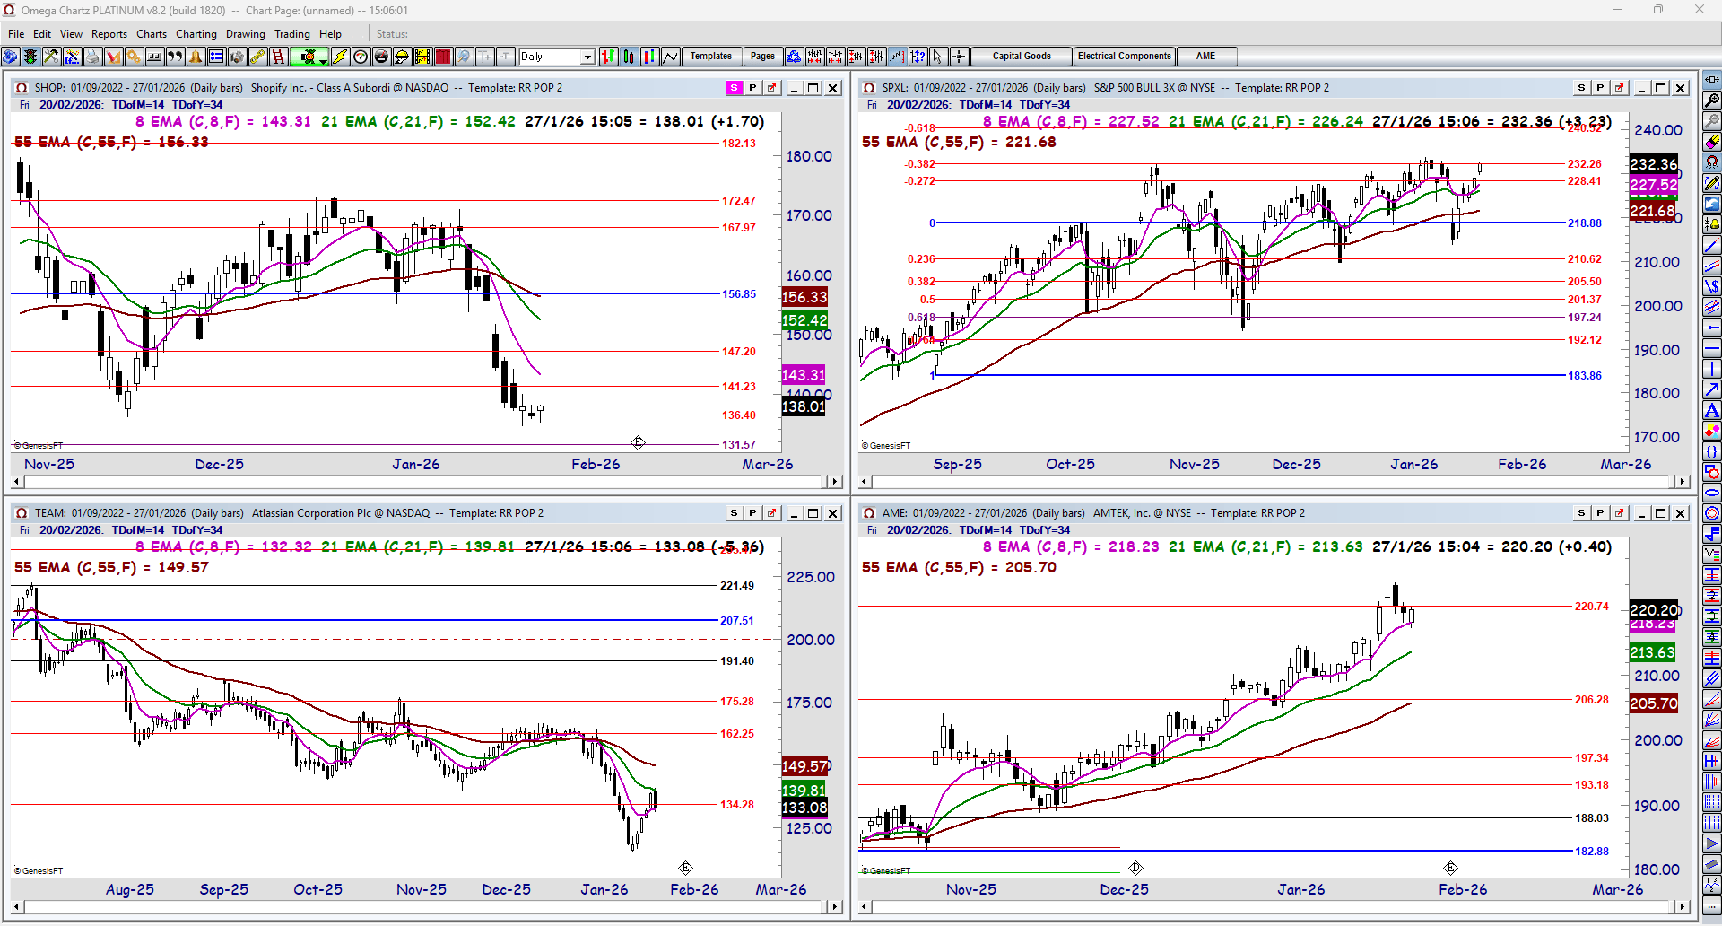Image resolution: width=1722 pixels, height=926 pixels.
Task: Toggle the S button on SHOP chart
Action: (734, 88)
